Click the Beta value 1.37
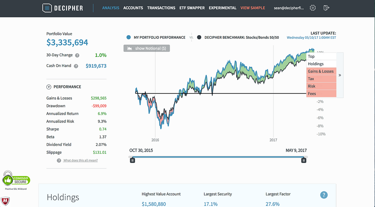The width and height of the screenshot is (375, 207). [103, 137]
